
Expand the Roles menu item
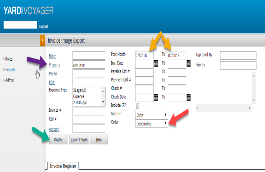coord(9,59)
